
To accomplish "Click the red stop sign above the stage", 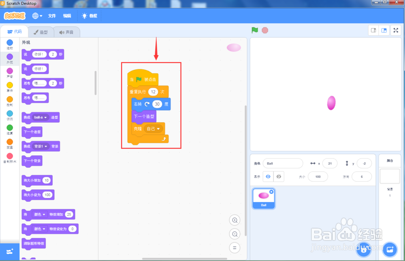I will click(x=265, y=30).
